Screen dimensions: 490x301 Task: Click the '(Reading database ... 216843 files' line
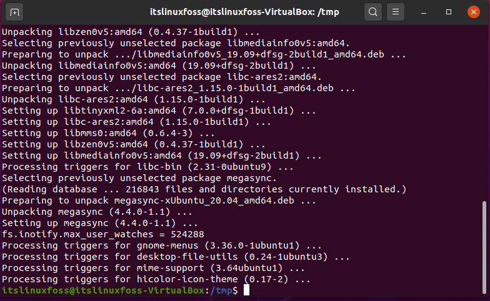[204, 189]
